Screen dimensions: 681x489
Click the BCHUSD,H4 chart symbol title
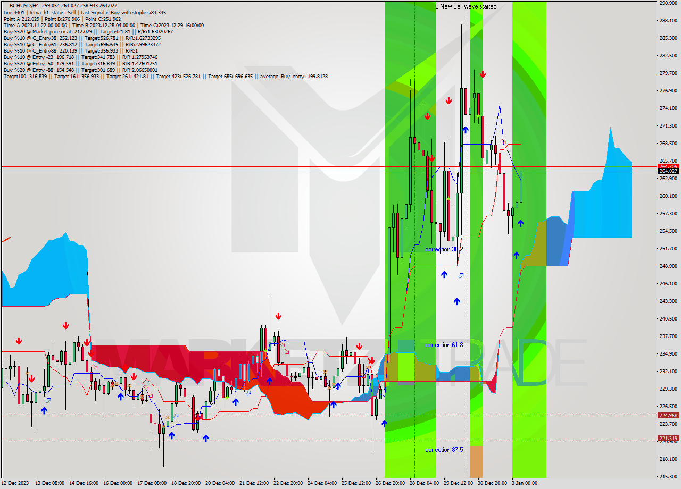pyautogui.click(x=24, y=6)
